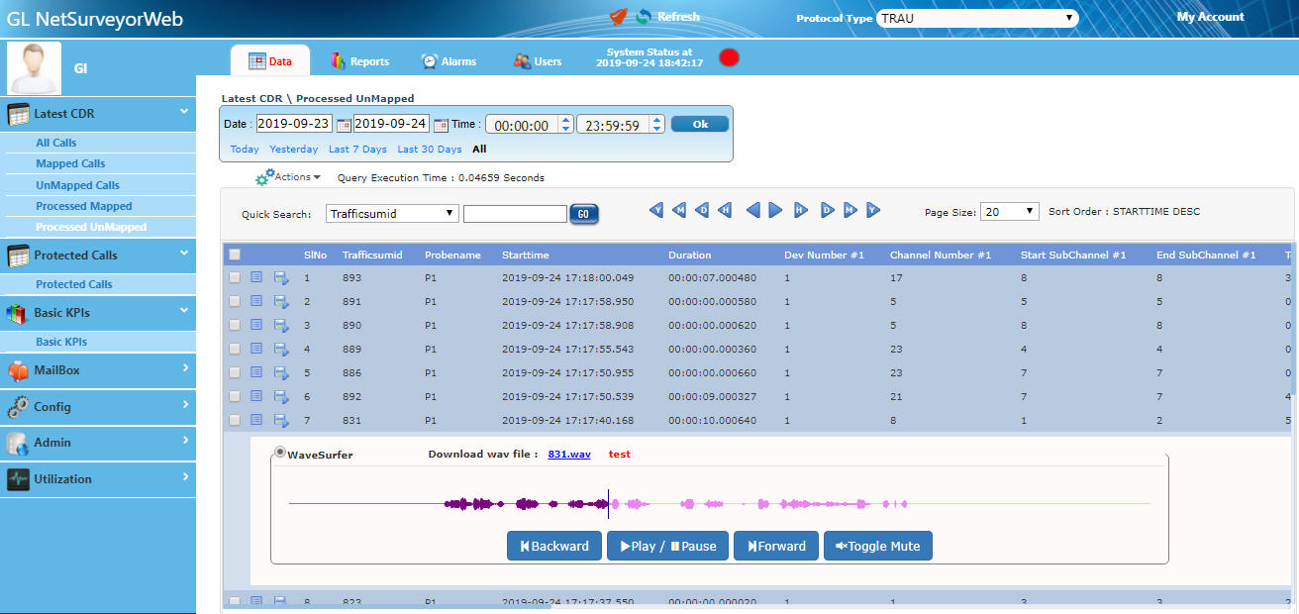Click the Refresh arrows icon
This screenshot has height=614, width=1299.
click(x=644, y=17)
